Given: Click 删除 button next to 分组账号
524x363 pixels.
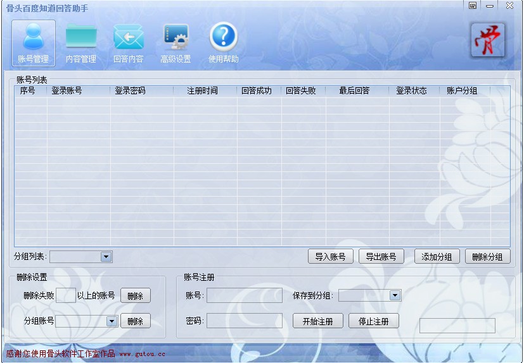Looking at the screenshot, I should click(136, 321).
